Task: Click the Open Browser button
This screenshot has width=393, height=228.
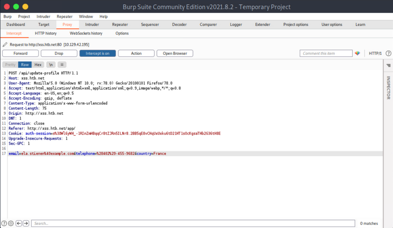Action: 175,53
